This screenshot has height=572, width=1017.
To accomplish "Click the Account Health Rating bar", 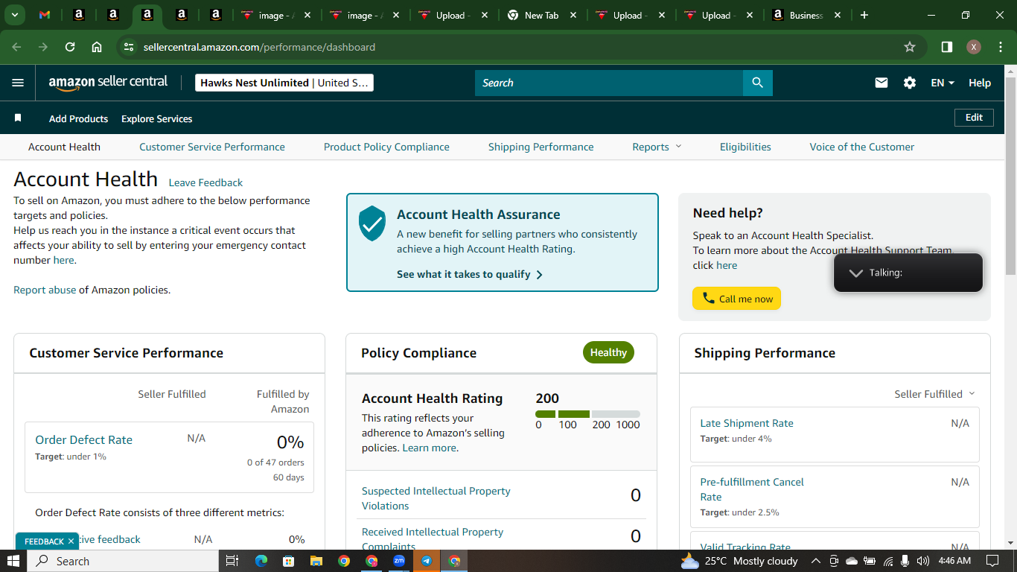I will [587, 414].
